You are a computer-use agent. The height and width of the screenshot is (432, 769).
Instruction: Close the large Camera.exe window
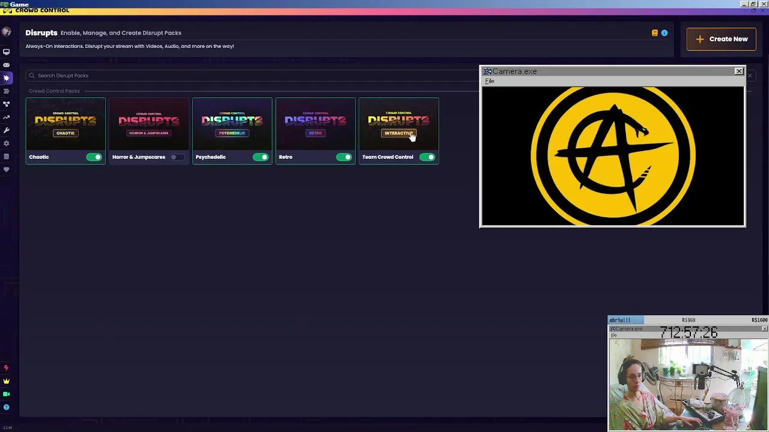tap(739, 71)
